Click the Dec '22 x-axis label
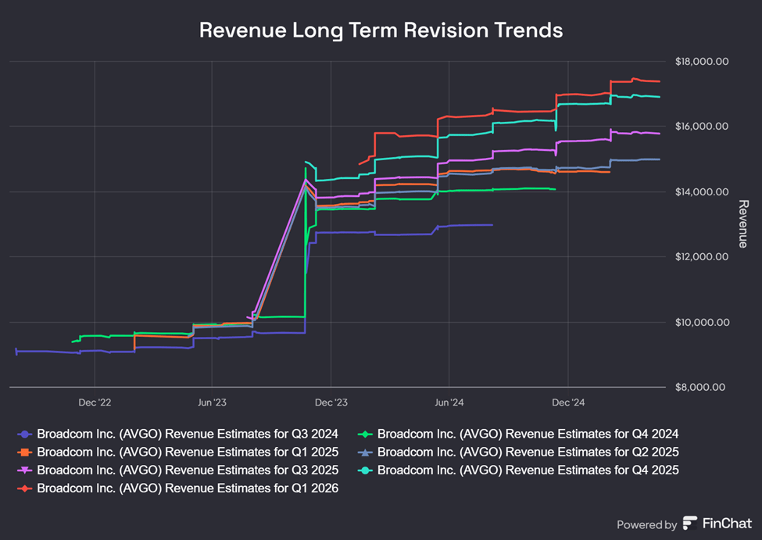Screen dimensions: 762x540 (94, 402)
